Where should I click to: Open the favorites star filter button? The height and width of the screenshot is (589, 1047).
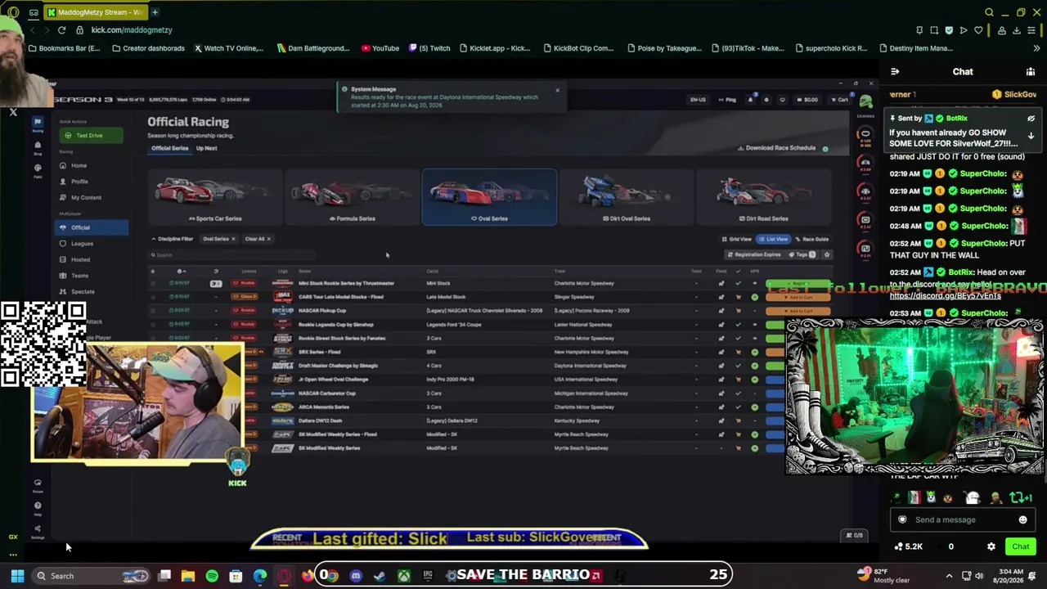coord(827,254)
